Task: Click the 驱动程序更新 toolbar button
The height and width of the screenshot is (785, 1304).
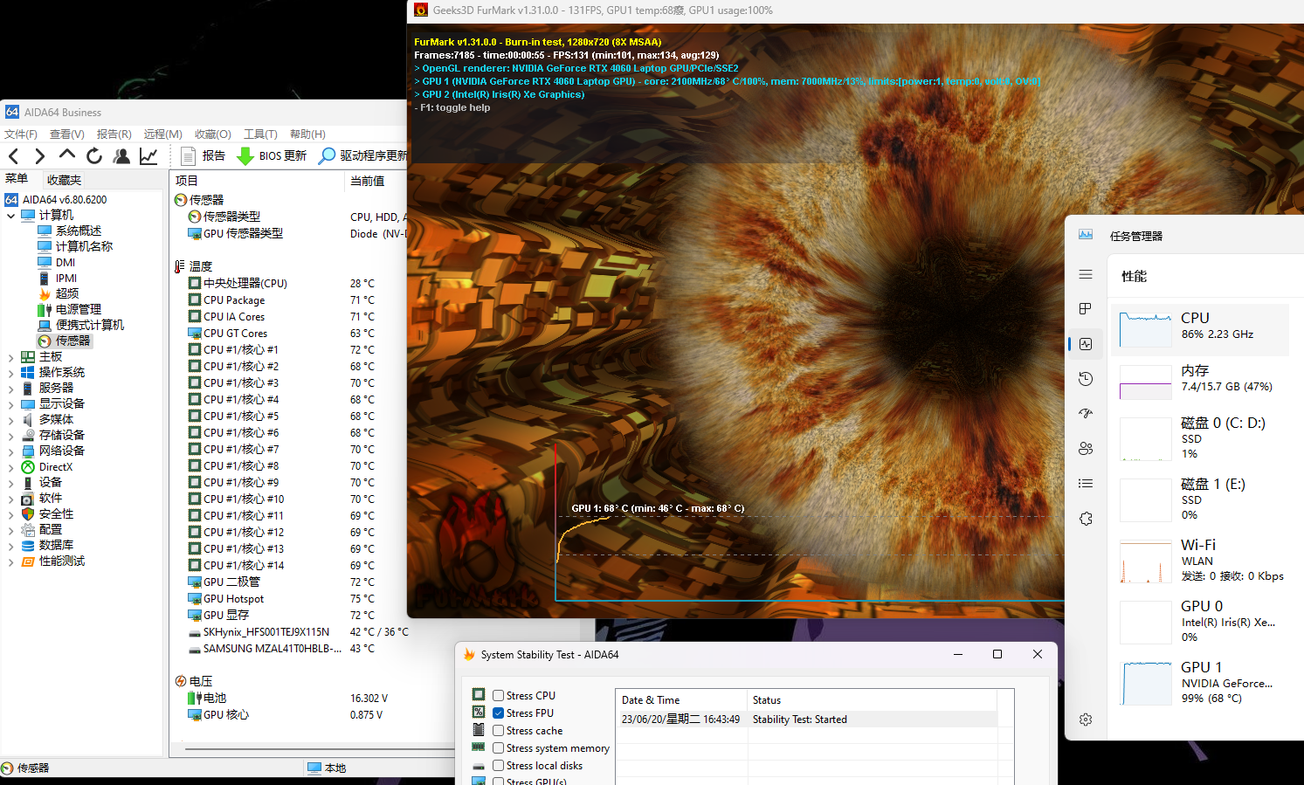Action: click(x=362, y=156)
